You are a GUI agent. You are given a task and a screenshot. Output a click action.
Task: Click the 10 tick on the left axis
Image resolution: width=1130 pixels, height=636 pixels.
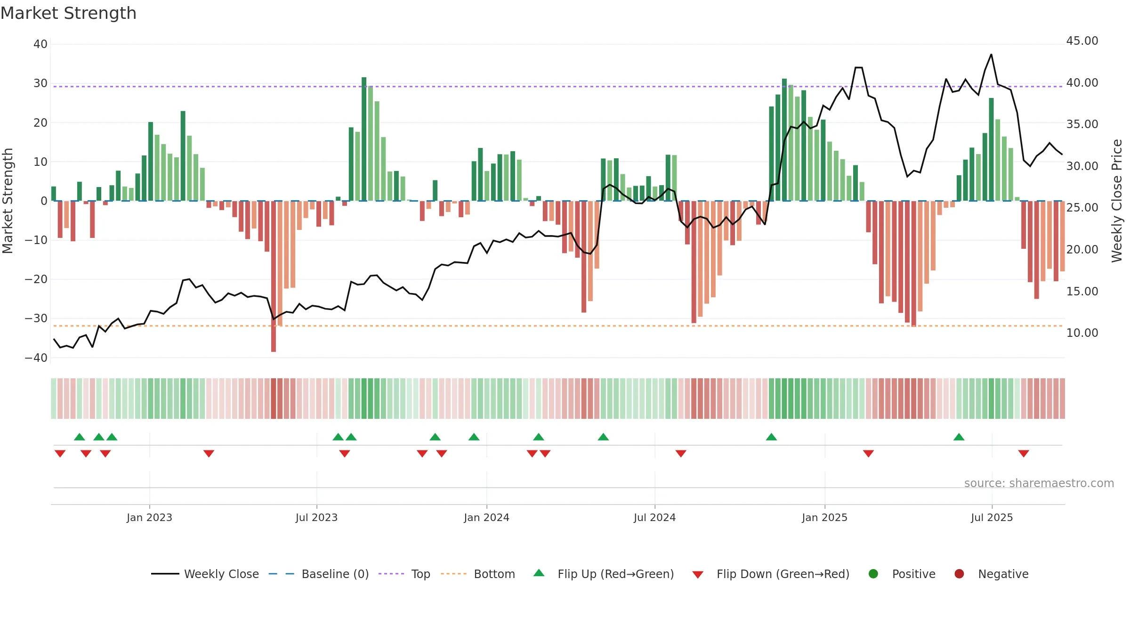pos(40,162)
